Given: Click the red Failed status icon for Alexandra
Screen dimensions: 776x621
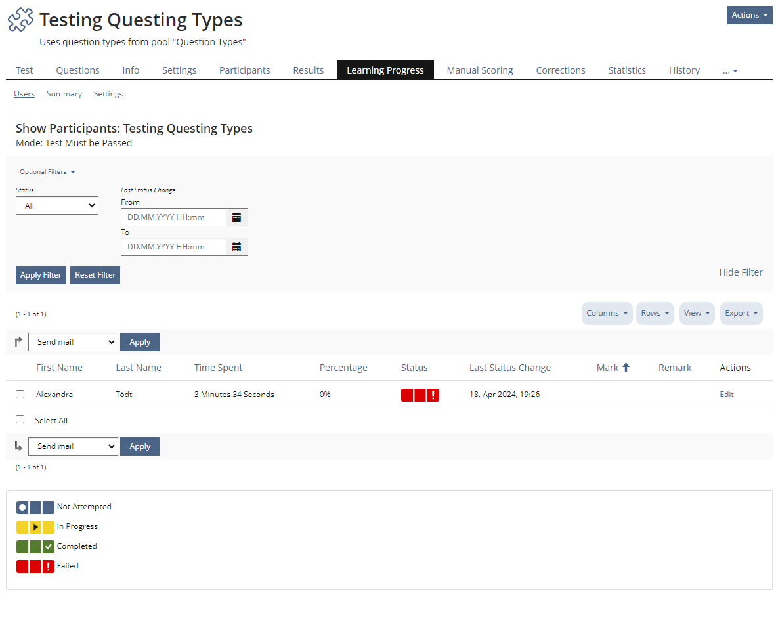Looking at the screenshot, I should pos(420,395).
